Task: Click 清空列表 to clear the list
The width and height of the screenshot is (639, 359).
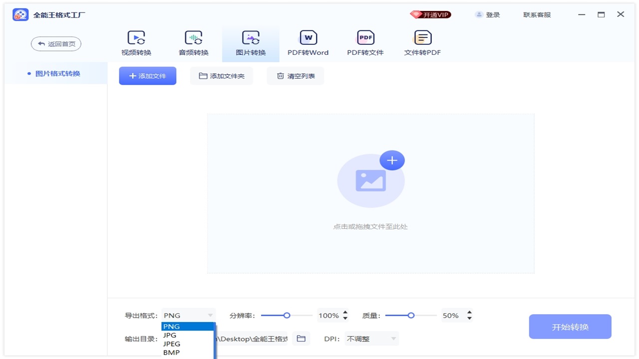Action: [295, 75]
